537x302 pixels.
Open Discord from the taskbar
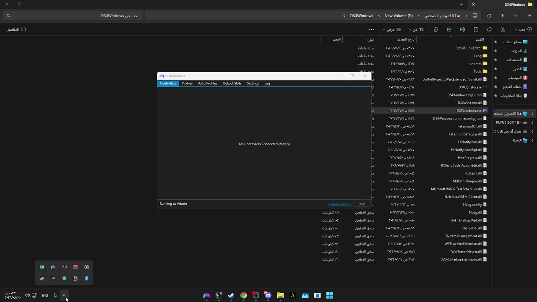[x=268, y=295]
